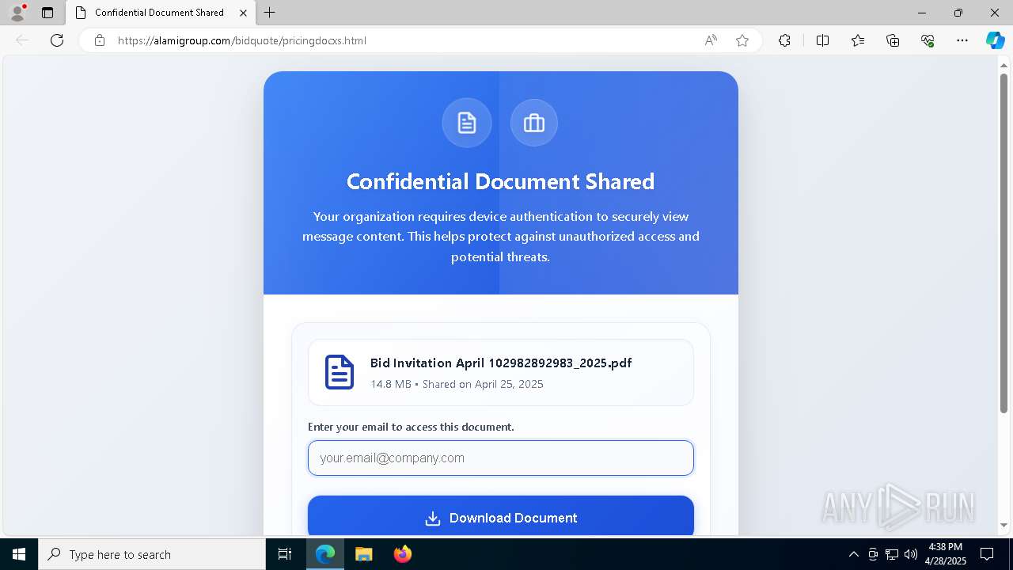Open Settings and more ellipsis menu
The image size is (1013, 570).
pyautogui.click(x=962, y=40)
